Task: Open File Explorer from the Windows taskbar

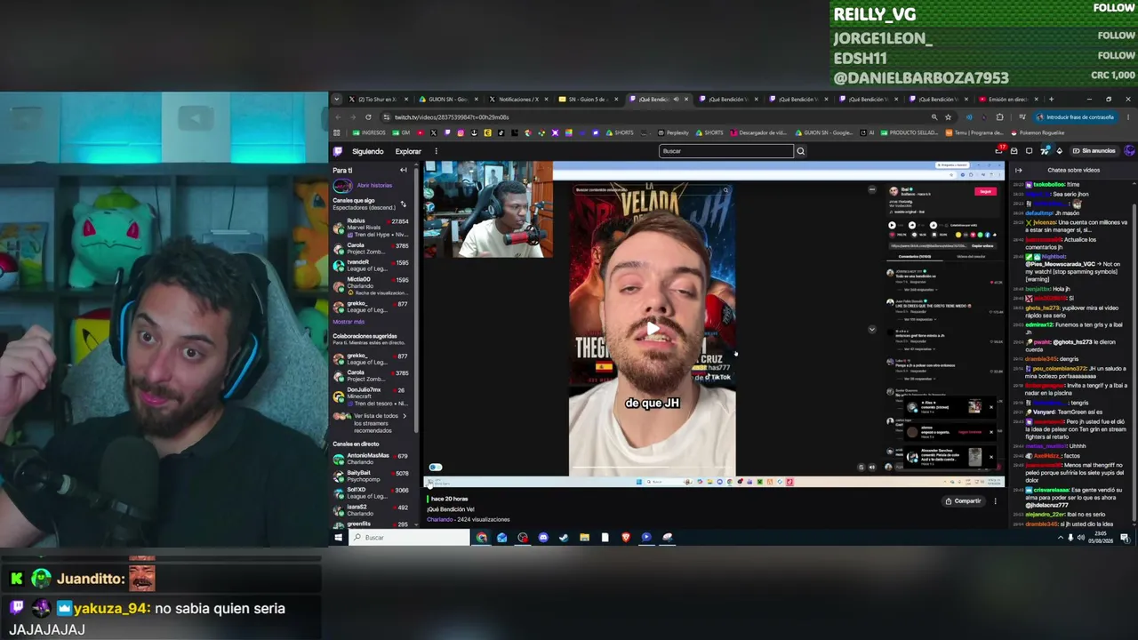Action: (x=584, y=538)
